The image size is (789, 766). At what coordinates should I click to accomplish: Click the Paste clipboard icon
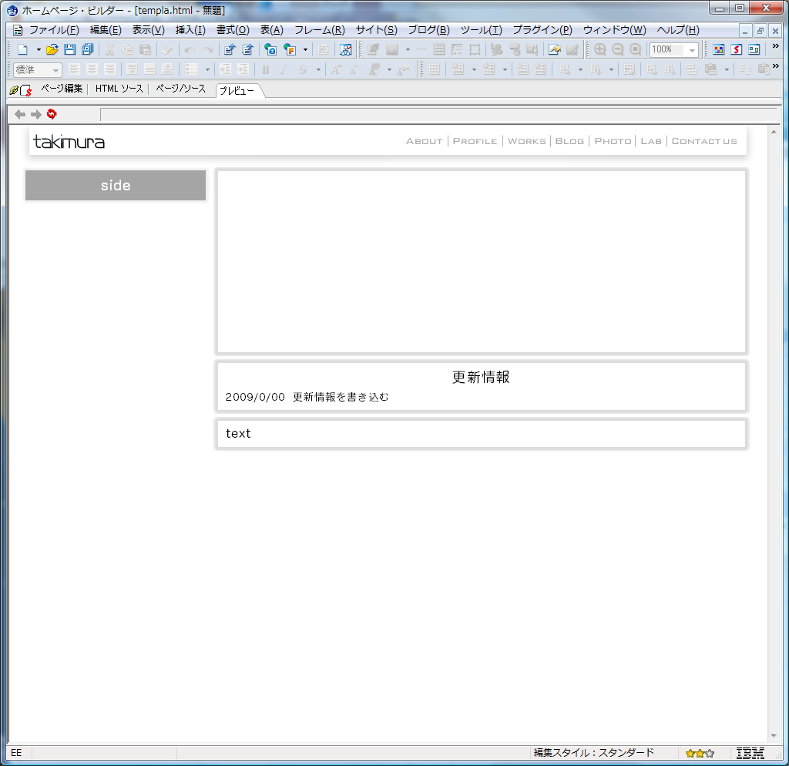click(x=146, y=49)
